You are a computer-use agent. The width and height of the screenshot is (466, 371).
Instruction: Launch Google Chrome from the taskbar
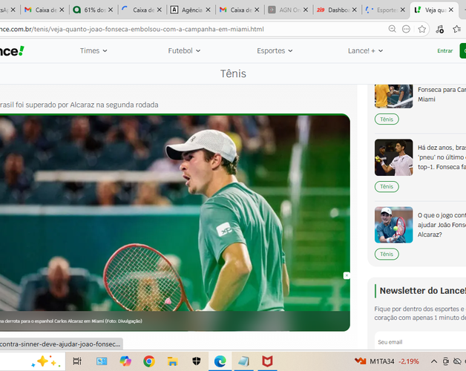(149, 361)
